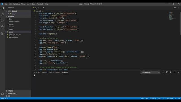181x102 pixels.
Task: Switch to the Output panel tab
Action: pyautogui.click(x=45, y=73)
